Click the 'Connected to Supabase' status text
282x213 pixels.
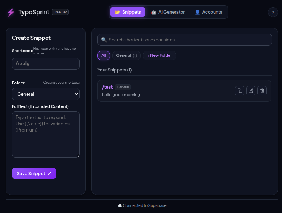(144, 205)
